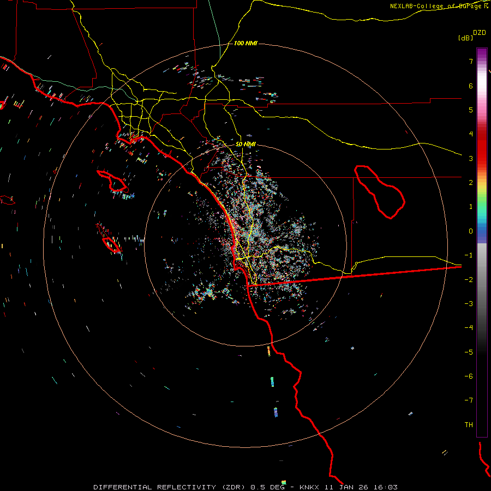Click the -4 dB scale label

(x=469, y=328)
